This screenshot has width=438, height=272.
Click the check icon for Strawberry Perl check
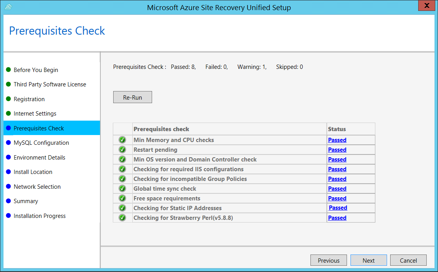[x=122, y=218]
